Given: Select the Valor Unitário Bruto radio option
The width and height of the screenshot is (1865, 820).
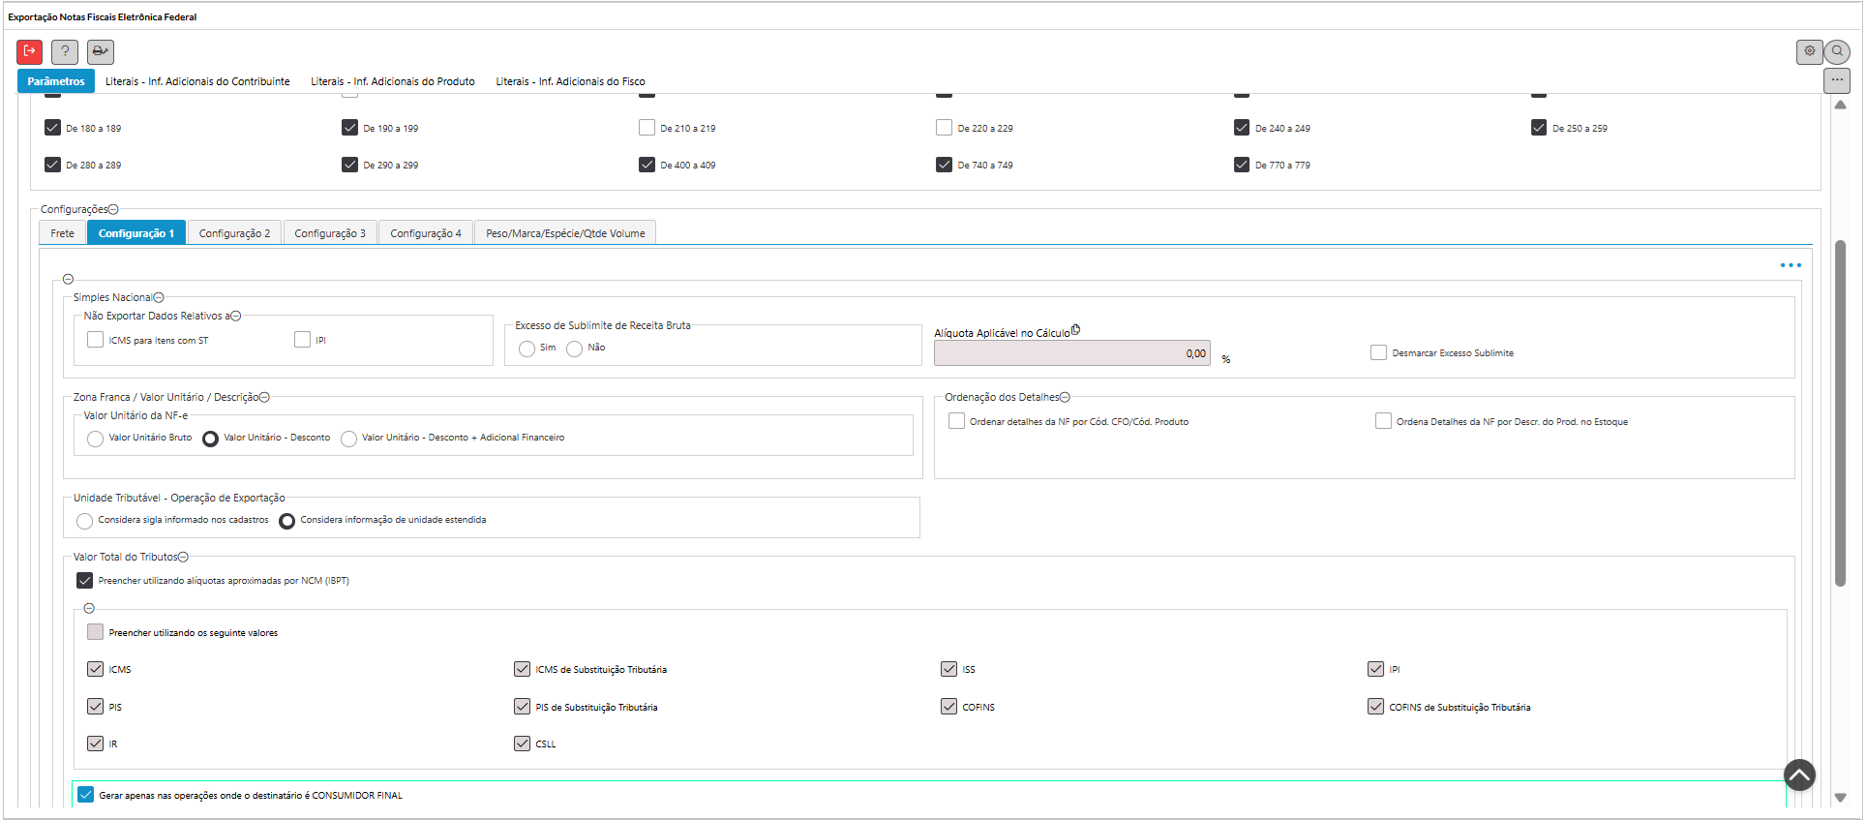Looking at the screenshot, I should [95, 439].
